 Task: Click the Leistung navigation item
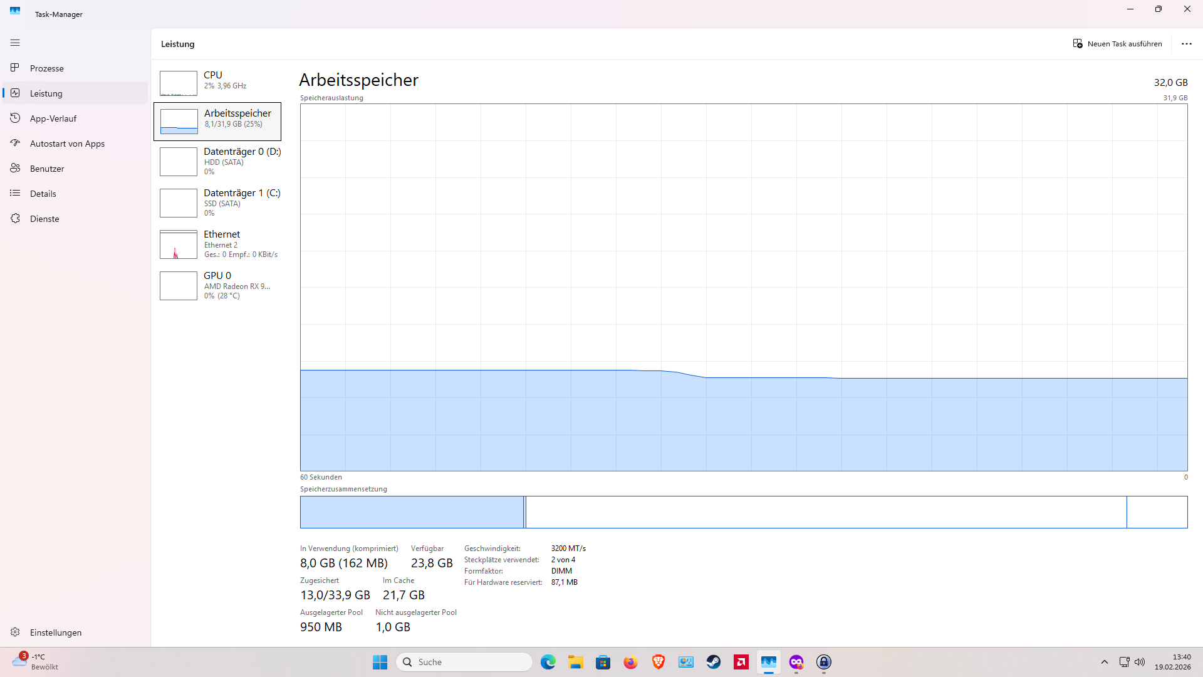click(x=46, y=93)
